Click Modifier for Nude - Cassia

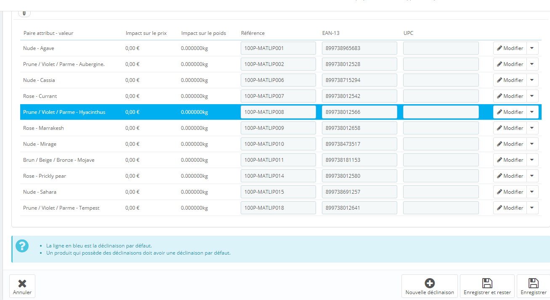[510, 80]
